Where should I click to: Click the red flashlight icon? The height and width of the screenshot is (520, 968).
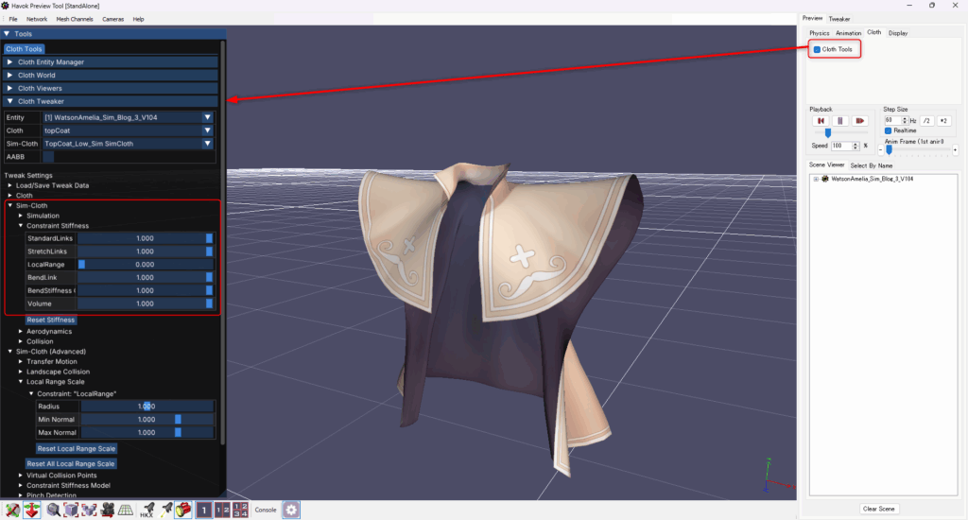click(x=183, y=510)
